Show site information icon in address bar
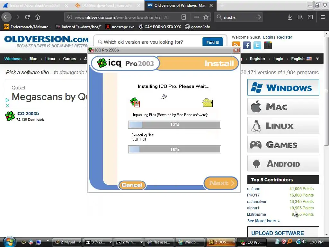Image resolution: width=329 pixels, height=247 pixels. point(70,17)
